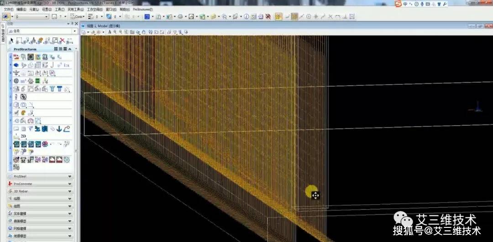This screenshot has height=242, width=493.
Task: Click the m² area icon in ProStructures panel
Action: (x=23, y=81)
